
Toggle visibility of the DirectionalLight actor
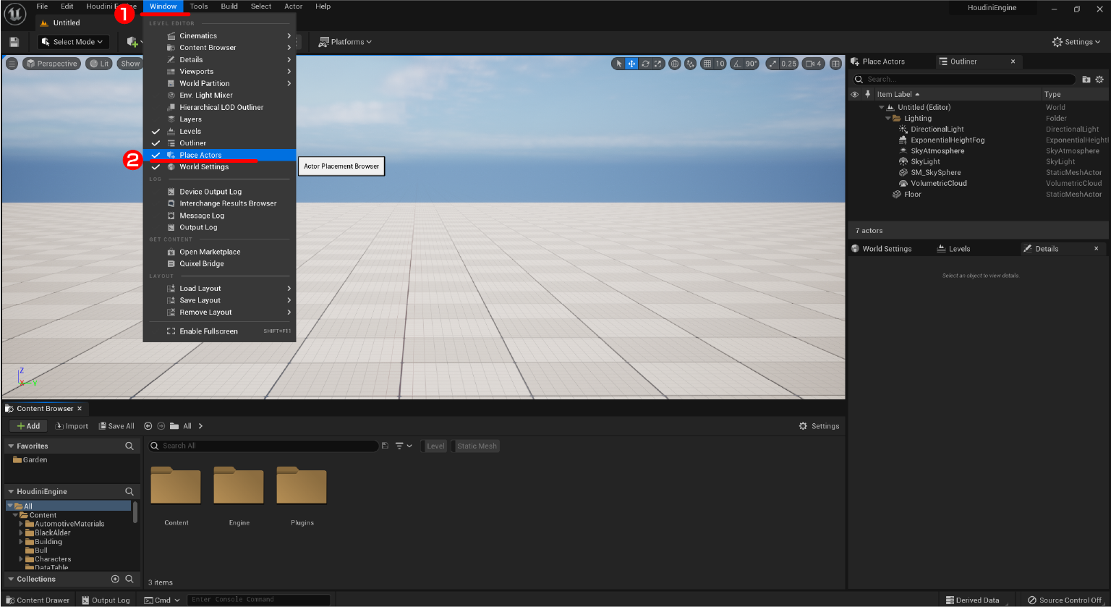pyautogui.click(x=854, y=129)
